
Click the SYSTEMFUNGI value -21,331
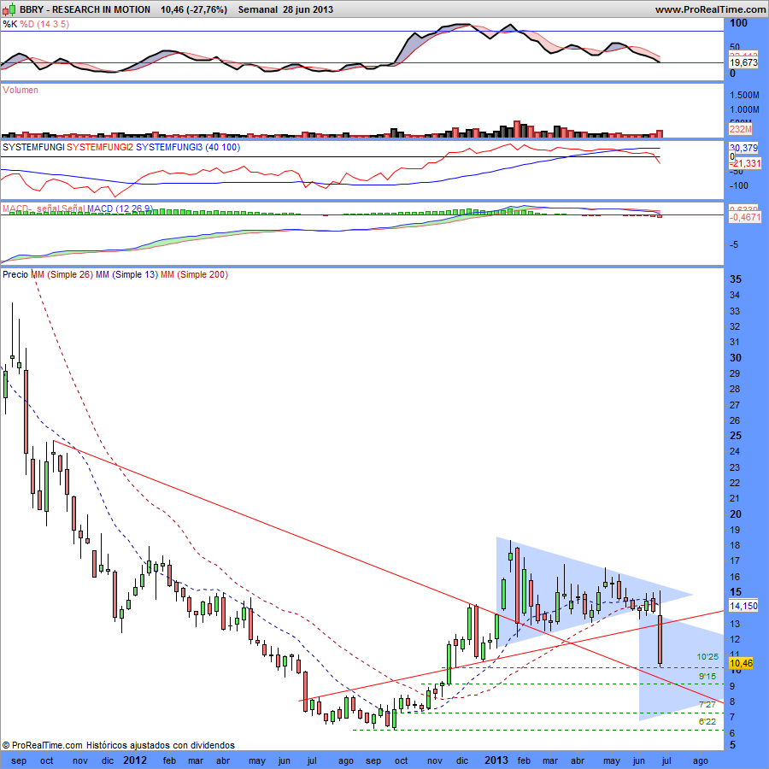(x=745, y=163)
